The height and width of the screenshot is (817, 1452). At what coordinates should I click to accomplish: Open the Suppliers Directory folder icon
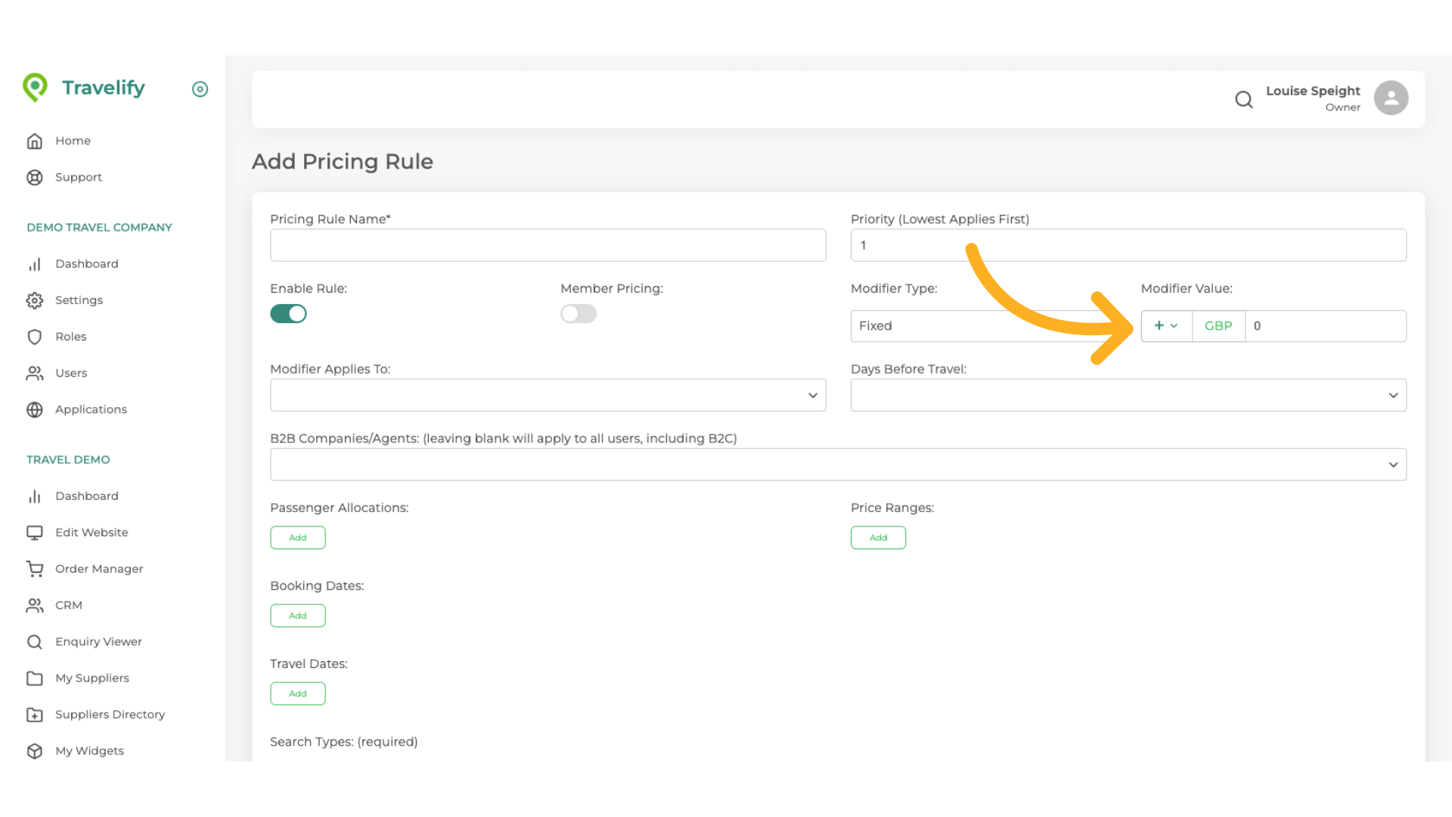click(x=35, y=715)
